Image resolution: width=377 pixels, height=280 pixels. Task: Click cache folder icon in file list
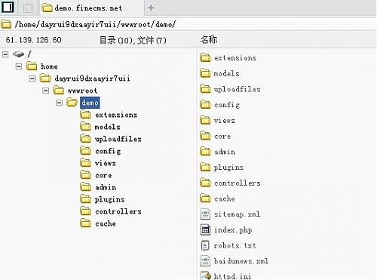click(205, 198)
